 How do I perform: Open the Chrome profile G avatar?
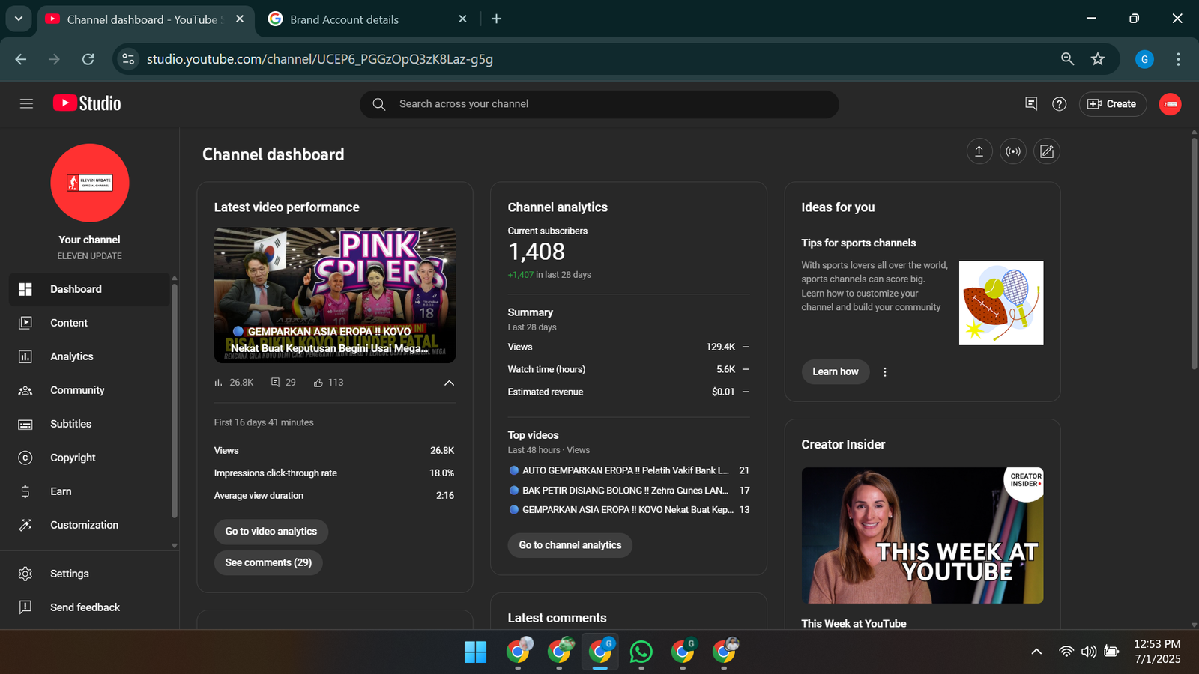[1144, 59]
